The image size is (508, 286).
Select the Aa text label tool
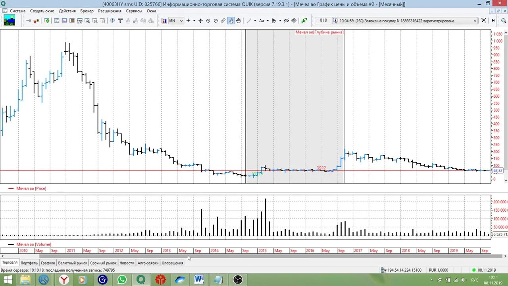[x=262, y=21]
